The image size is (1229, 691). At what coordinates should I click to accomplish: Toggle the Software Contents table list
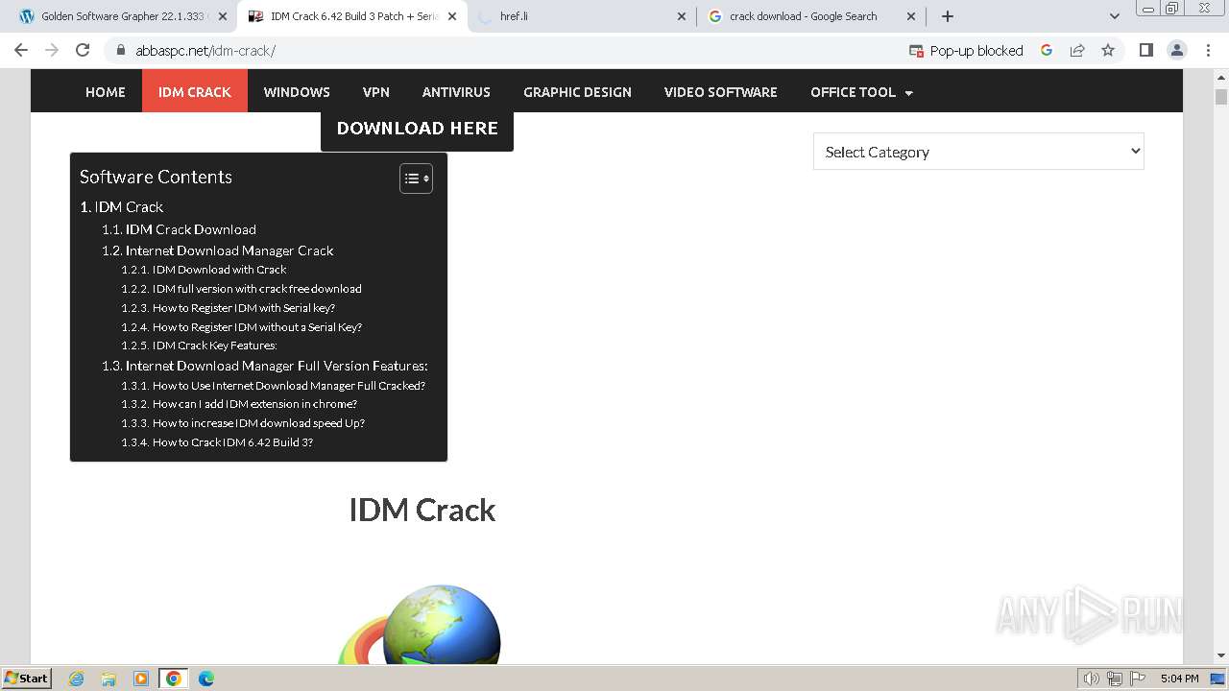(x=416, y=179)
